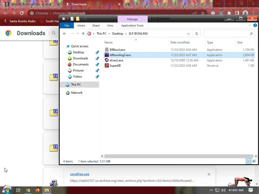Open Firefox from the taskbar
The height and width of the screenshot is (194, 259).
pyautogui.click(x=37, y=190)
